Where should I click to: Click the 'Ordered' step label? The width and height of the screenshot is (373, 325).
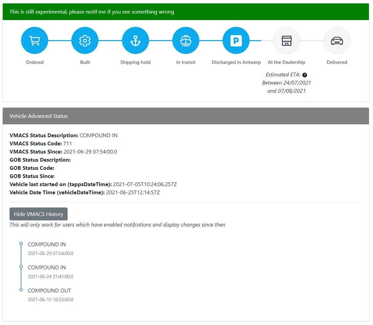[x=35, y=62]
